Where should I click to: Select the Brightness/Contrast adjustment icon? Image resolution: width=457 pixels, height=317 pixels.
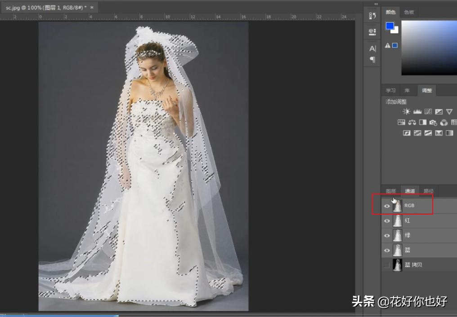coord(406,111)
